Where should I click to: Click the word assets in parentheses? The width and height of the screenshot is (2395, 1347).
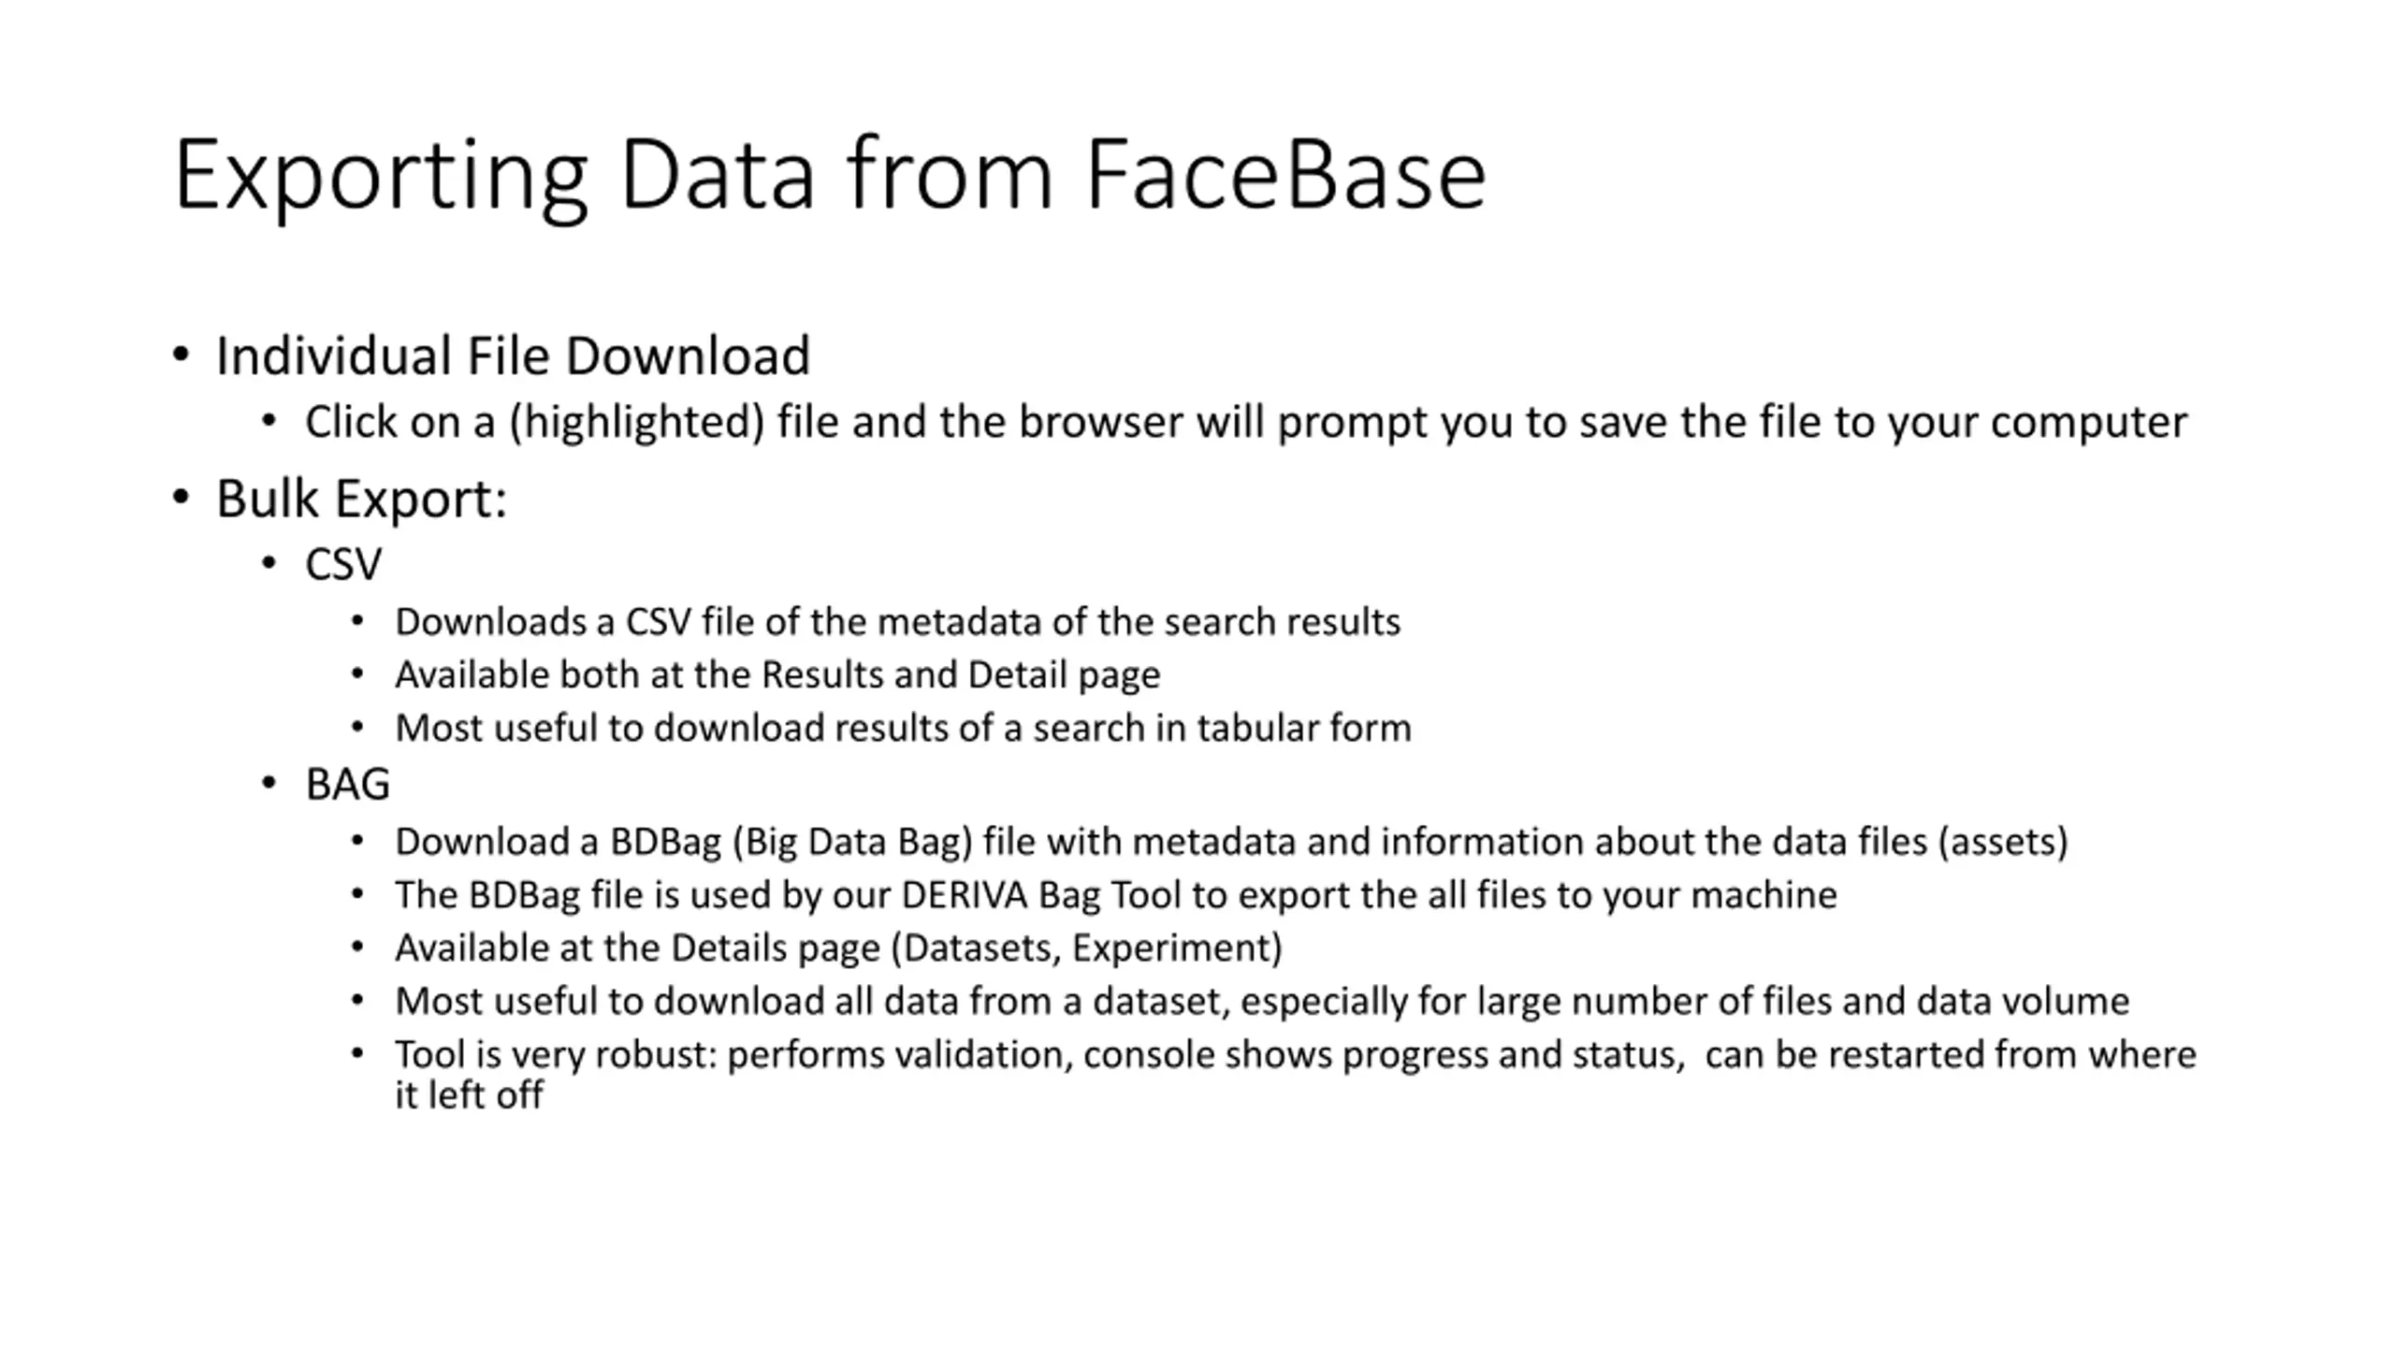2003,843
